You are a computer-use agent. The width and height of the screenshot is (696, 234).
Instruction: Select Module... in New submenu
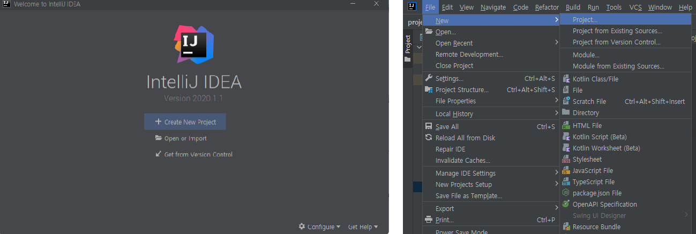tap(625, 55)
